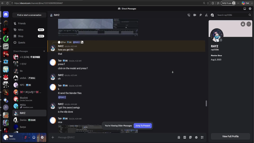Click the Verify it's you profile button

[228, 3]
